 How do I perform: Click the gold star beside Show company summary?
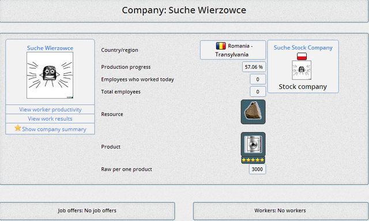pyautogui.click(x=18, y=128)
